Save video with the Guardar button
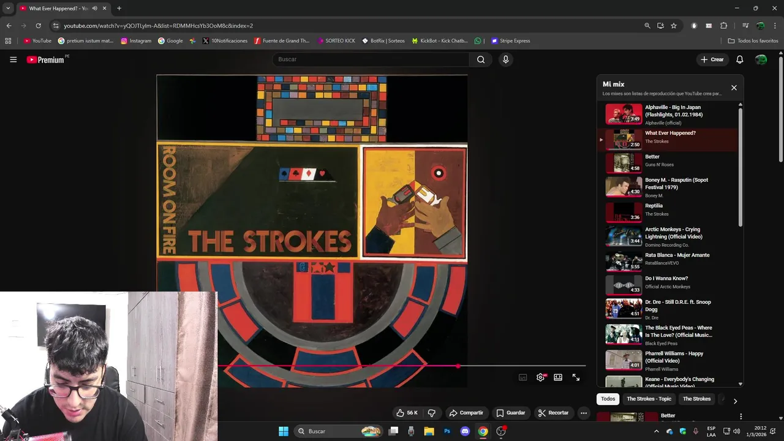 click(x=511, y=413)
